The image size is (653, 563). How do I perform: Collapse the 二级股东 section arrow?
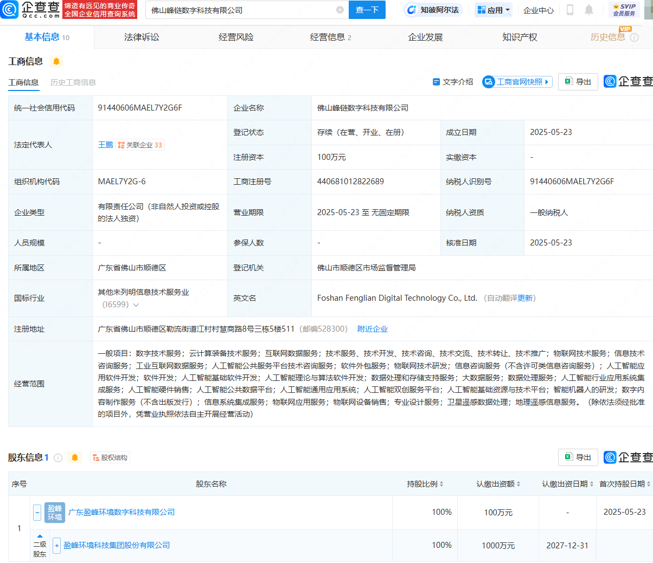coord(40,536)
